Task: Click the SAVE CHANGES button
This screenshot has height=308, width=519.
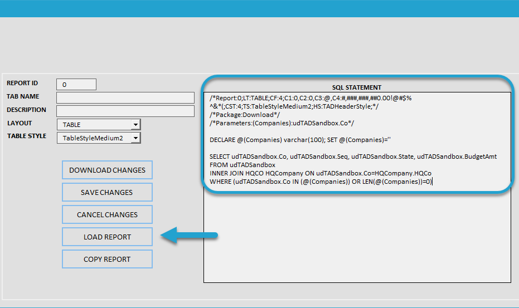Action: (107, 192)
